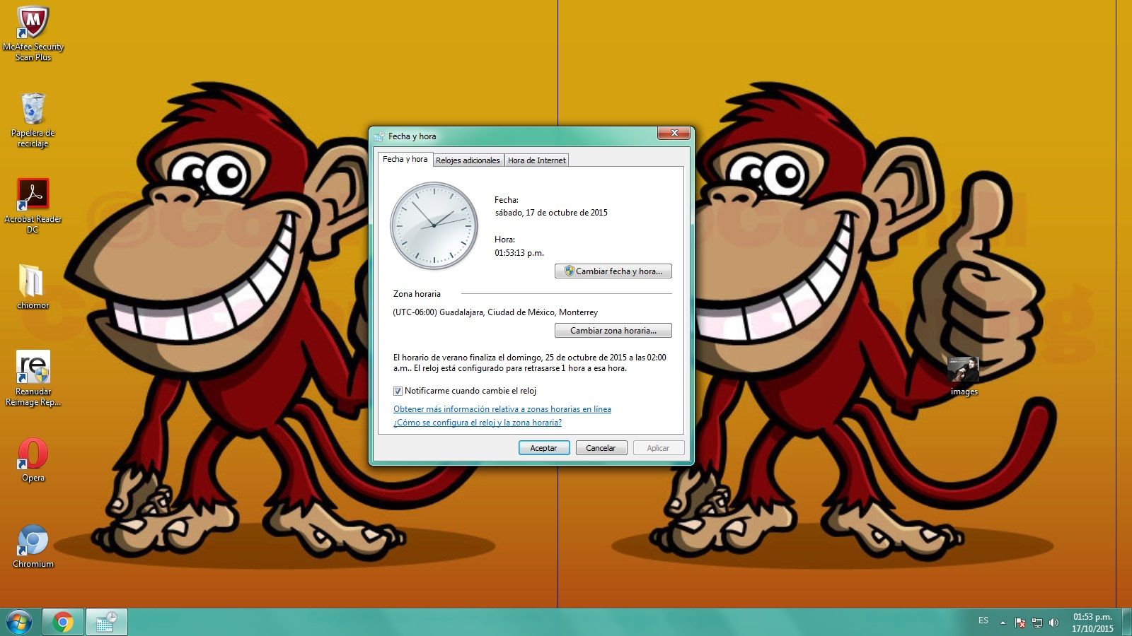Image resolution: width=1132 pixels, height=636 pixels.
Task: Click Cambiar zona horaria button
Action: point(613,331)
